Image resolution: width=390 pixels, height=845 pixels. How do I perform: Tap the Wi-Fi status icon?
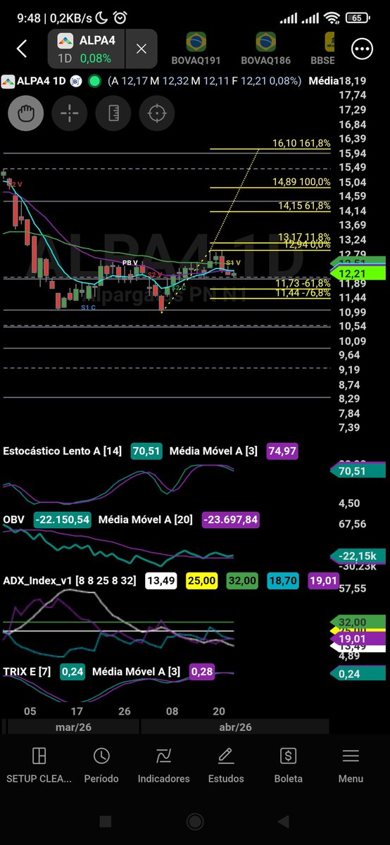(x=332, y=18)
